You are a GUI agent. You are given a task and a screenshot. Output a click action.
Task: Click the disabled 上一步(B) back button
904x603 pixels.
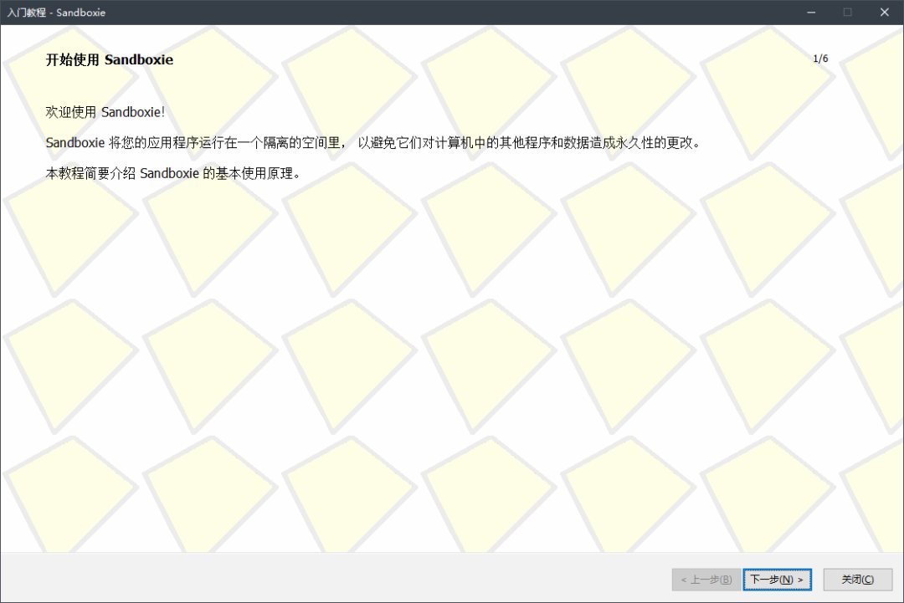[706, 580]
